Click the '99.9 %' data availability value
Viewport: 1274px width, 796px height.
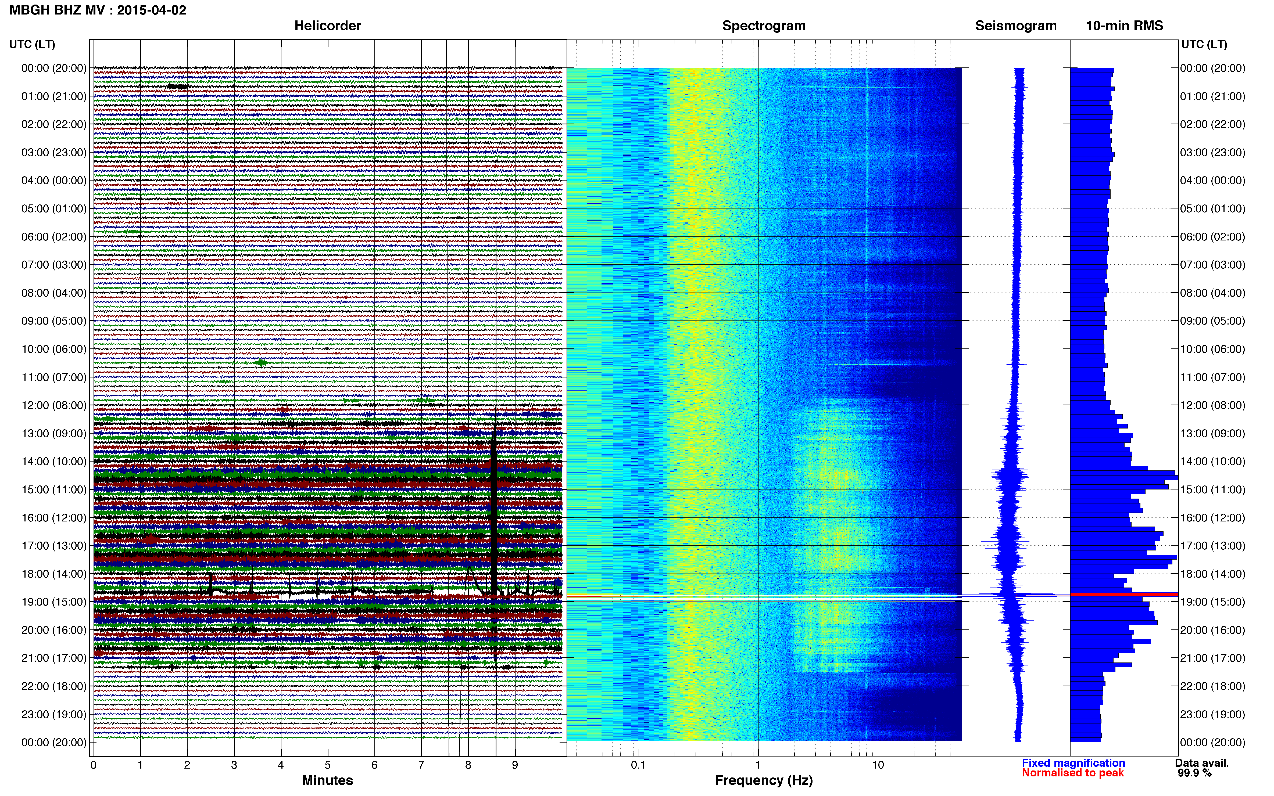point(1194,773)
